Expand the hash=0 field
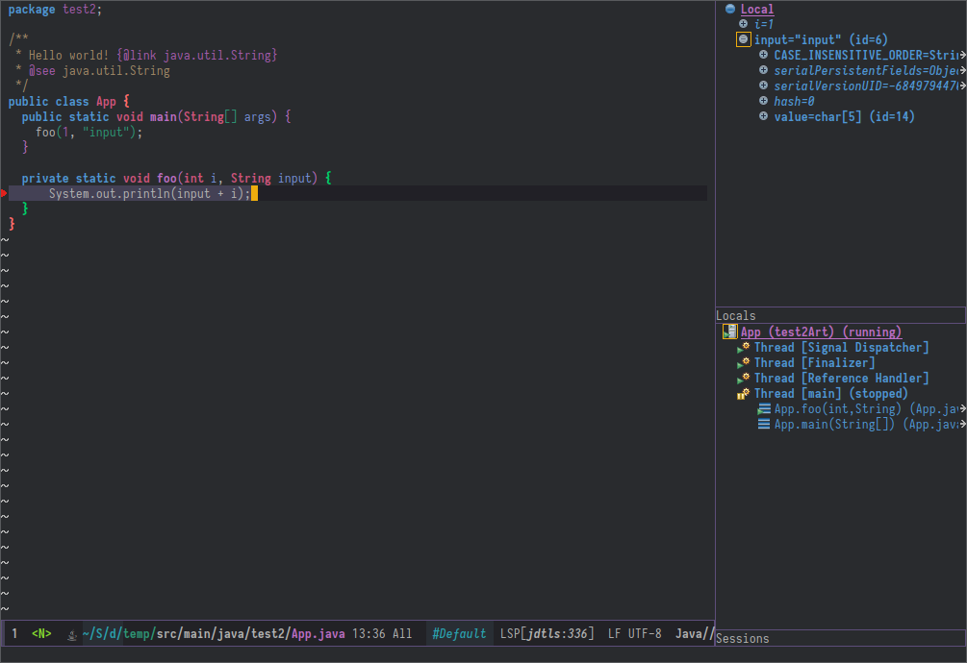The image size is (967, 663). [763, 101]
